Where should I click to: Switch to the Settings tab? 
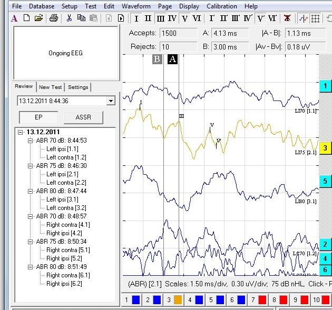point(78,87)
